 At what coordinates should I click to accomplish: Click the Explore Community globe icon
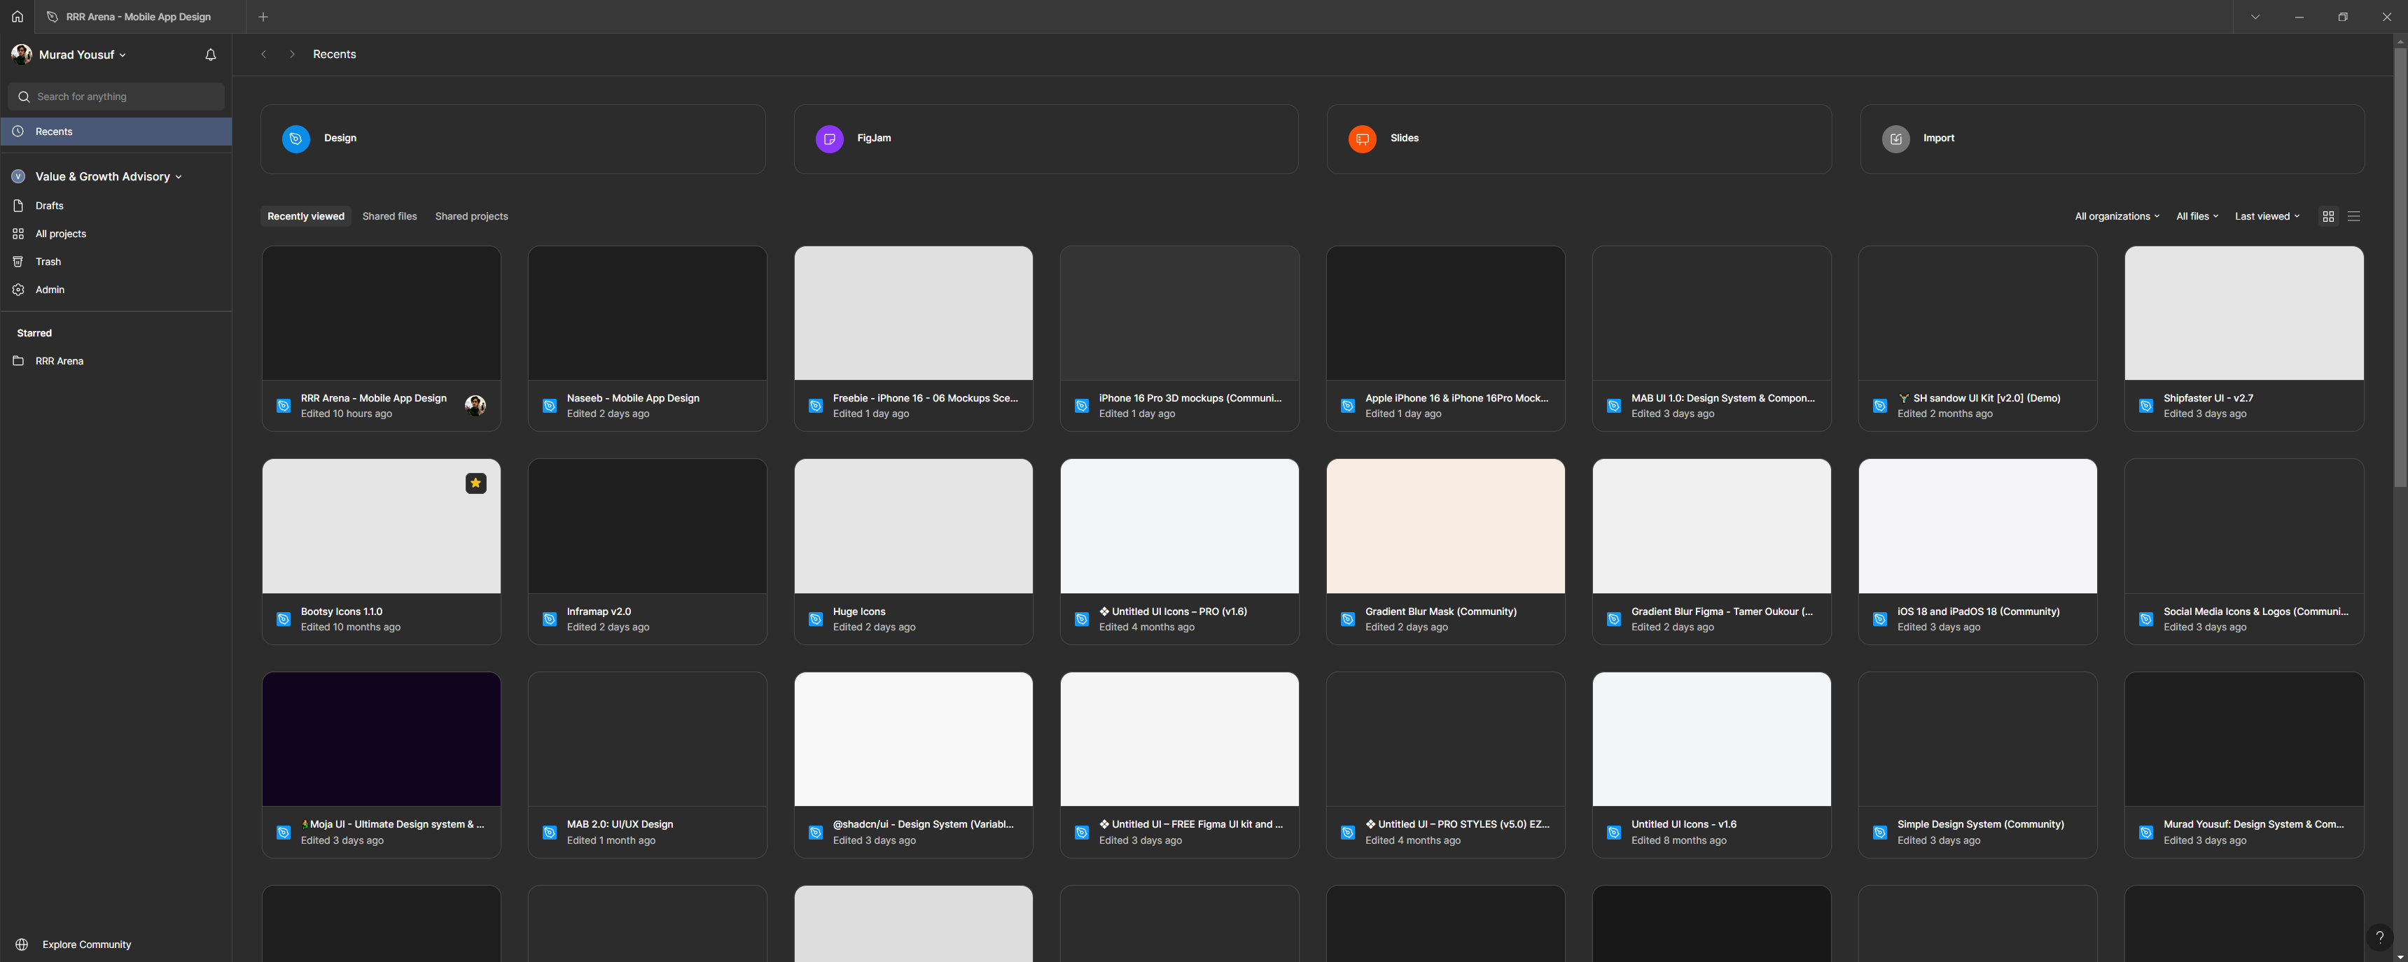tap(22, 945)
